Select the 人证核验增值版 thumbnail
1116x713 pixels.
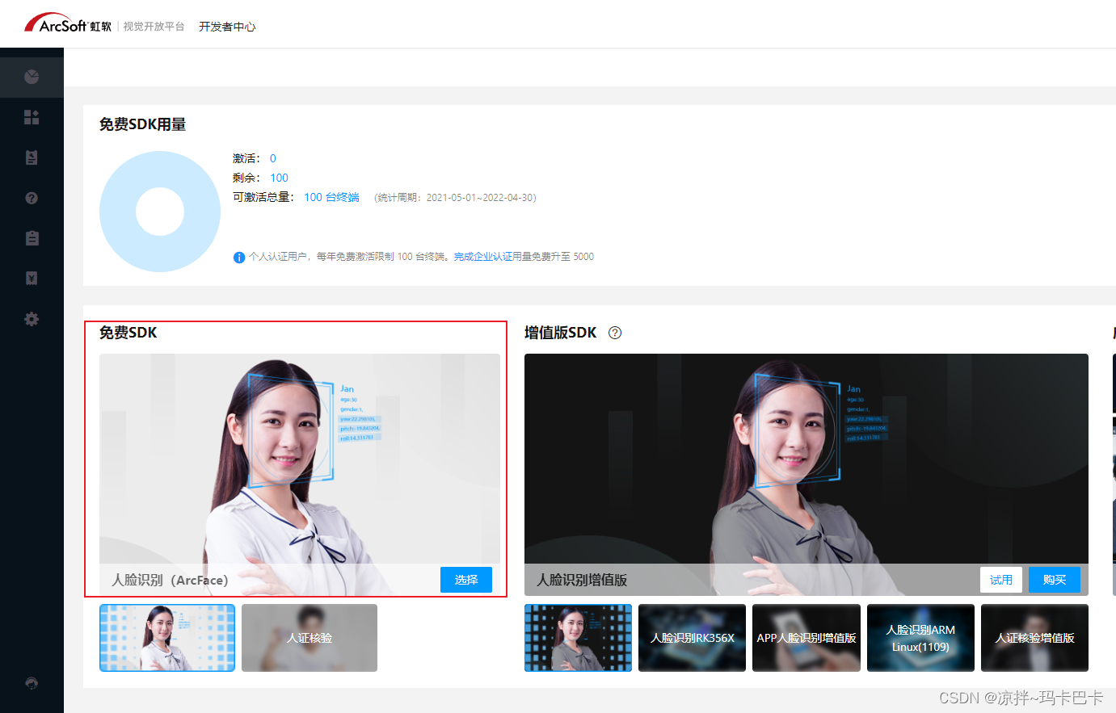pos(1034,638)
